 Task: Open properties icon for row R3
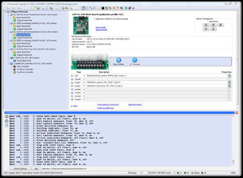tap(229, 82)
